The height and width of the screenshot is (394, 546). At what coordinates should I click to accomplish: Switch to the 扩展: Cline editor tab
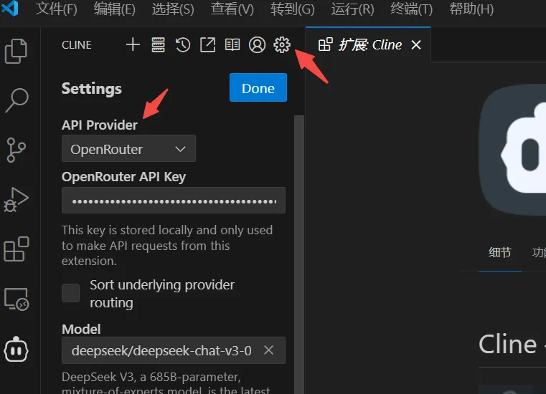click(370, 45)
